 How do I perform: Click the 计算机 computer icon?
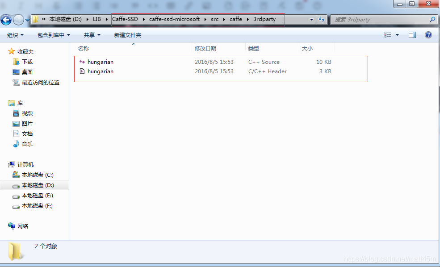click(x=12, y=165)
